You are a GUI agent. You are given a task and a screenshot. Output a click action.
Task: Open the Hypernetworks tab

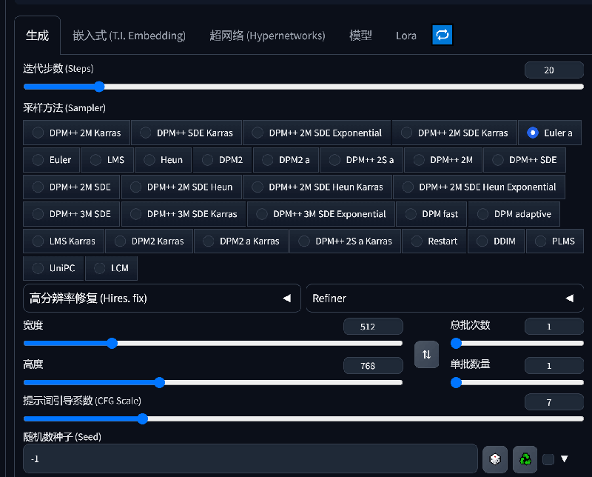pyautogui.click(x=267, y=36)
